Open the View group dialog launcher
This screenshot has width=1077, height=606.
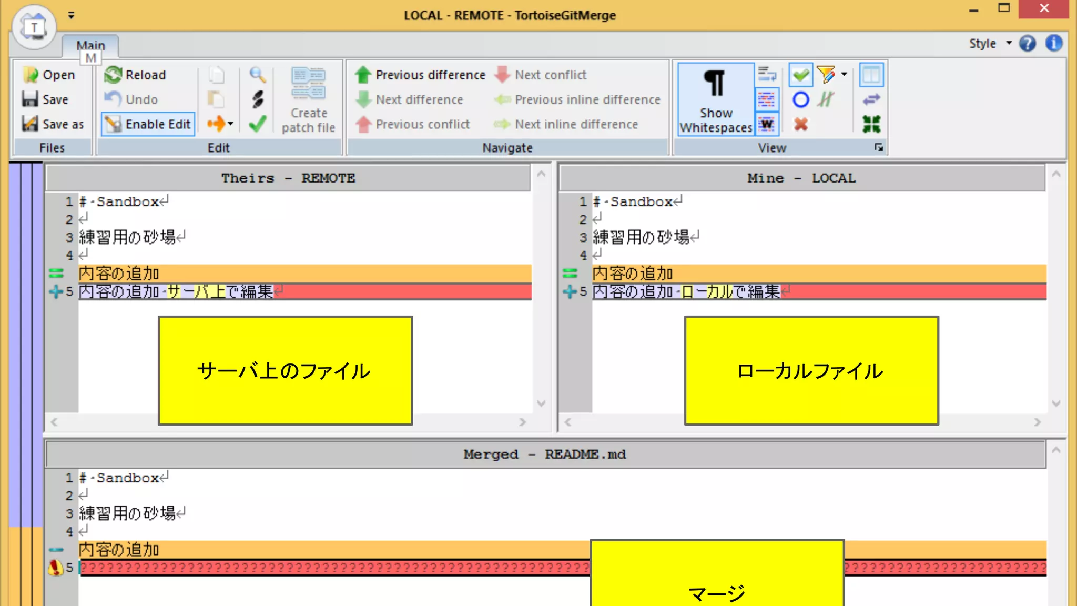(879, 147)
